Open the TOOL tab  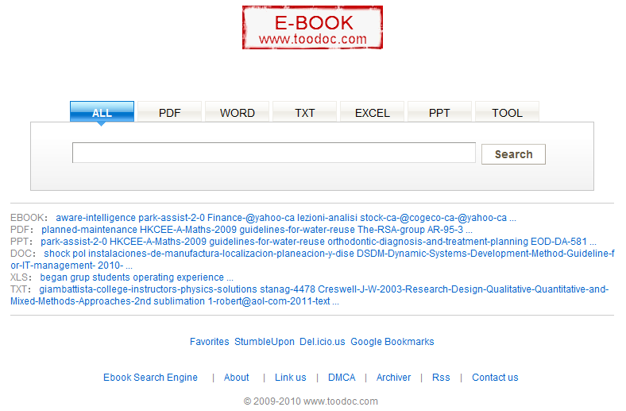[x=507, y=113]
